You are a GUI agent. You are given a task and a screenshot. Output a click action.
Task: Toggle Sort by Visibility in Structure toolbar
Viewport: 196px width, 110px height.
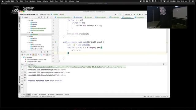[x=22, y=55]
